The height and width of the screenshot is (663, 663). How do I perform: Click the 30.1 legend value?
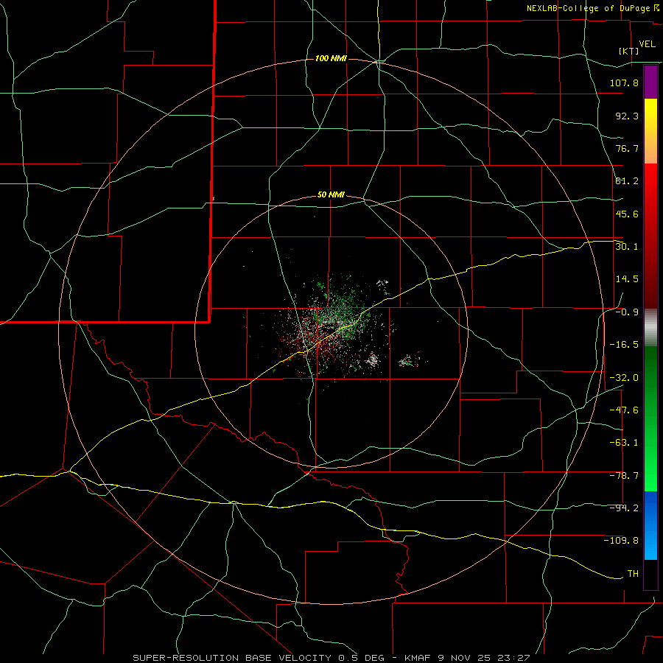point(627,247)
